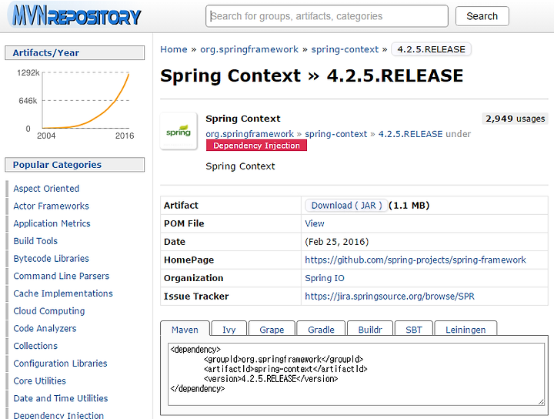The width and height of the screenshot is (554, 419).
Task: Focus the search input field
Action: pos(327,16)
